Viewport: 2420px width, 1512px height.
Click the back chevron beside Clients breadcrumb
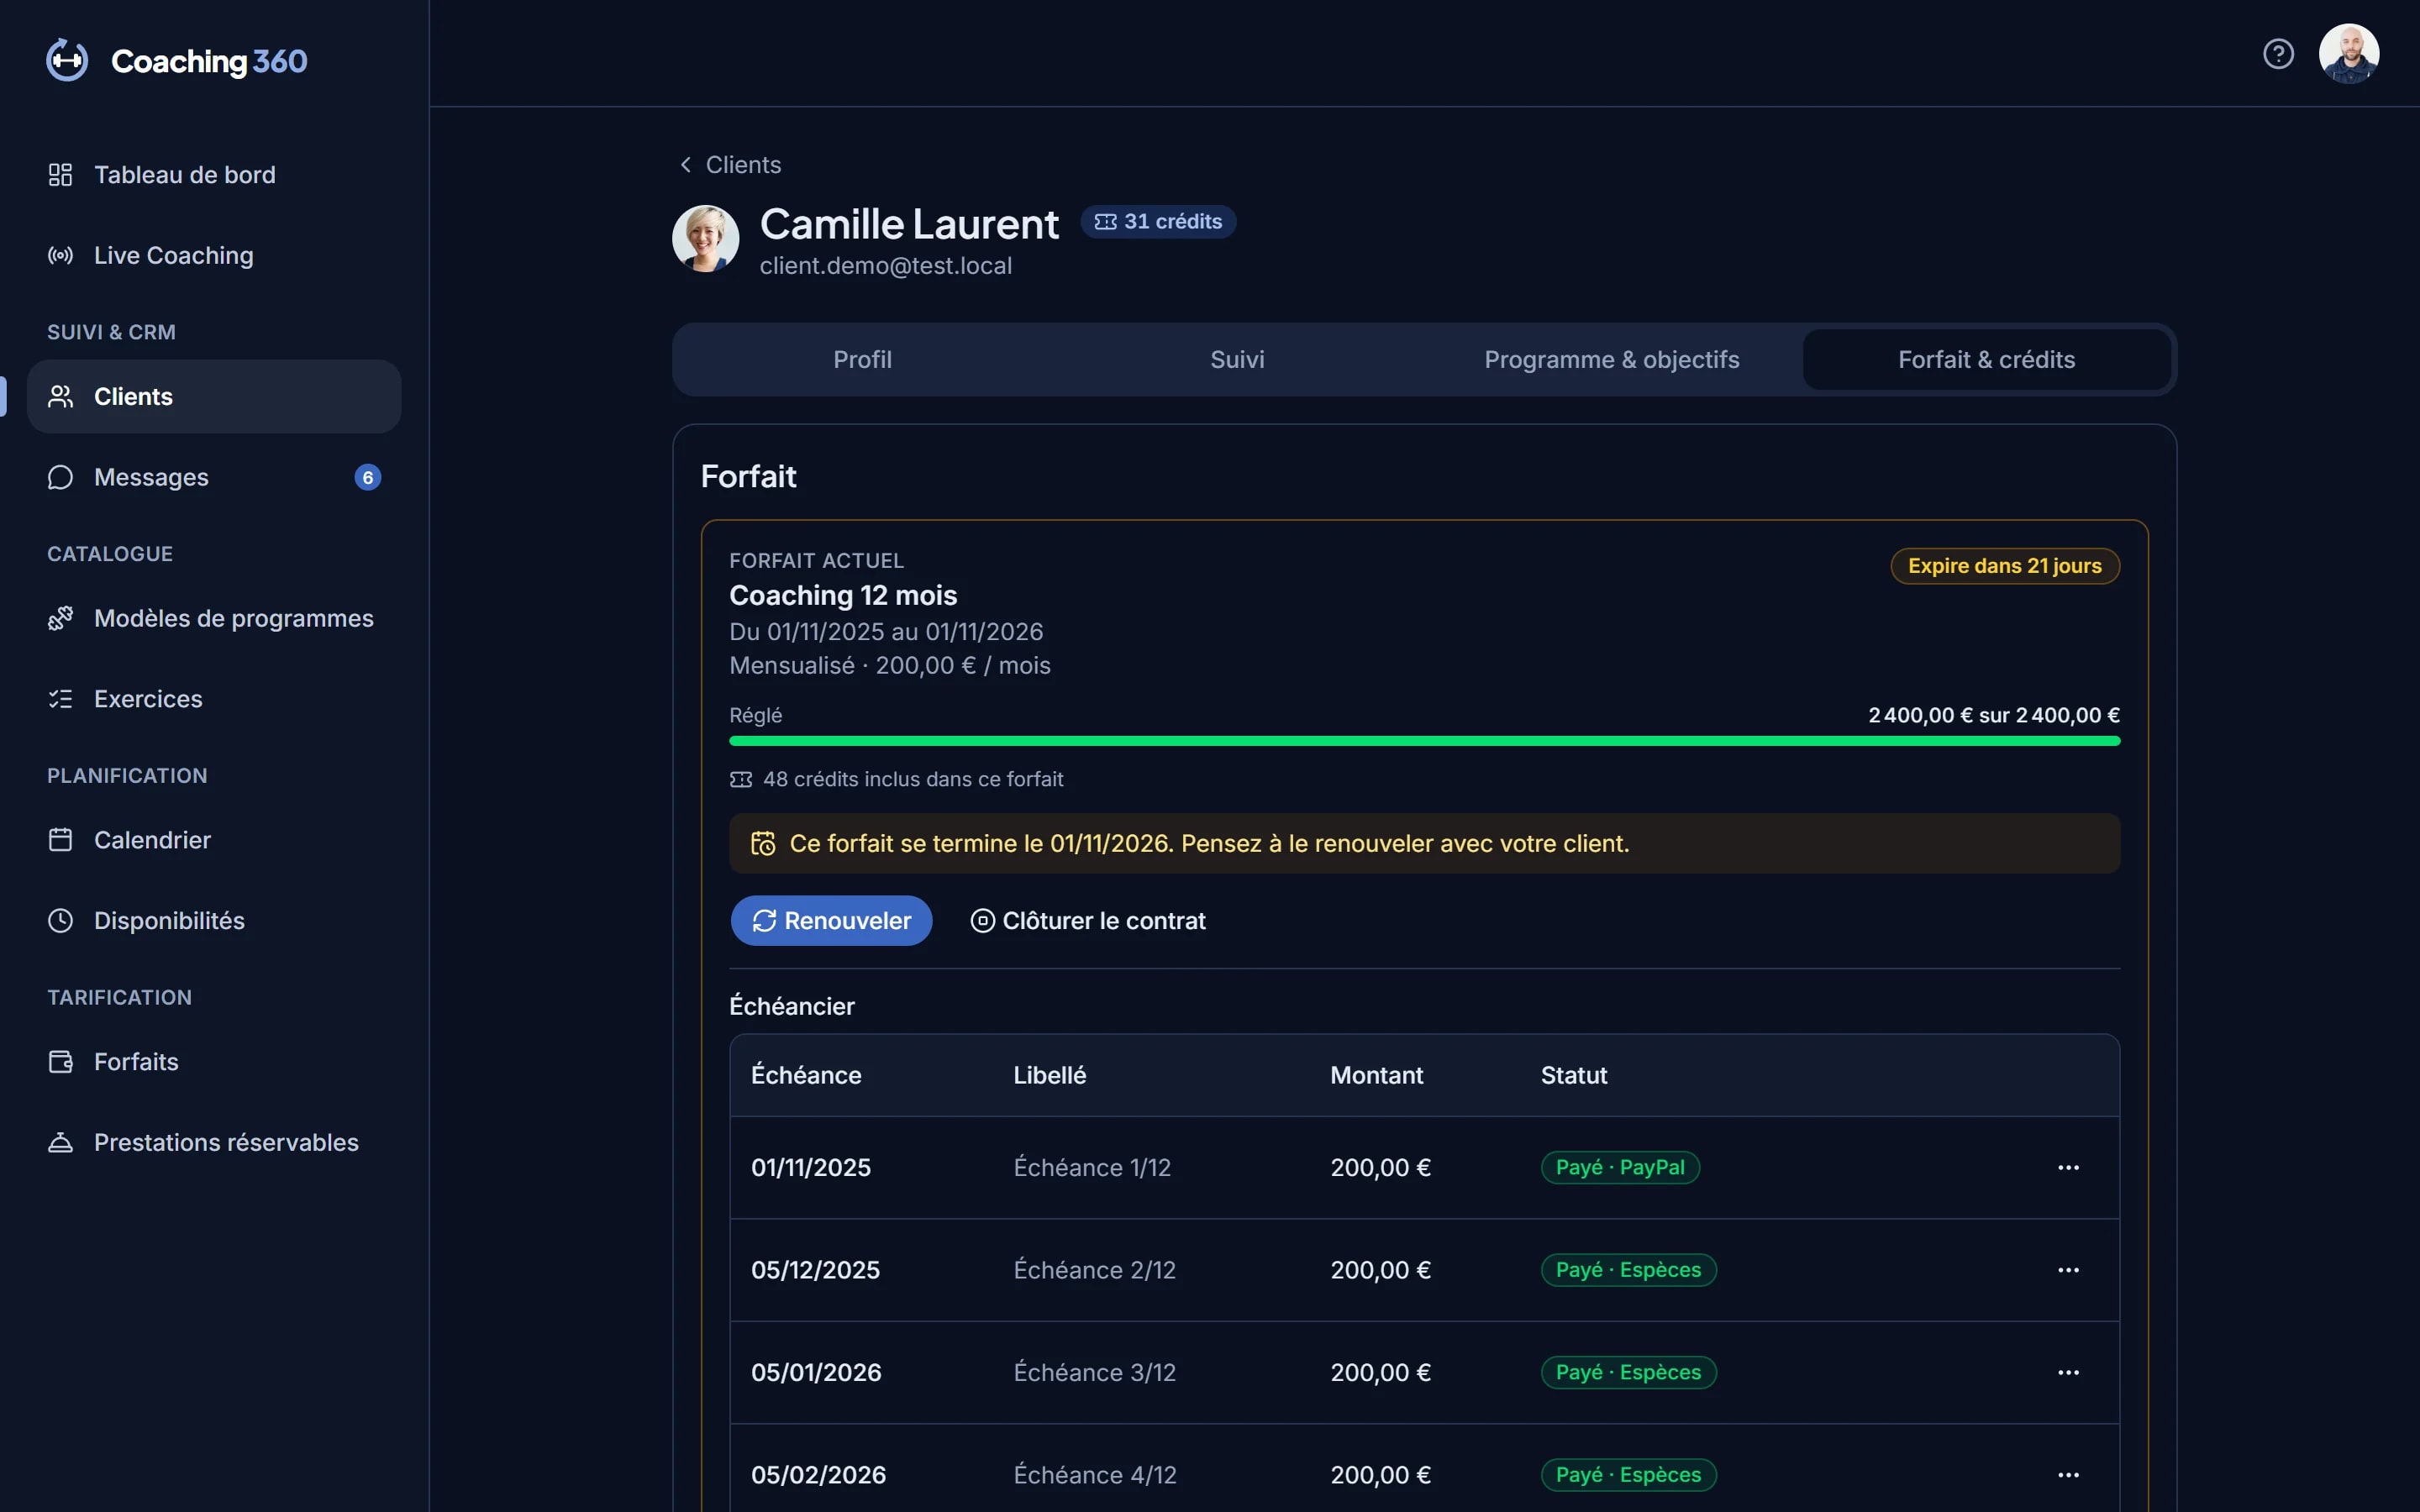tap(686, 165)
